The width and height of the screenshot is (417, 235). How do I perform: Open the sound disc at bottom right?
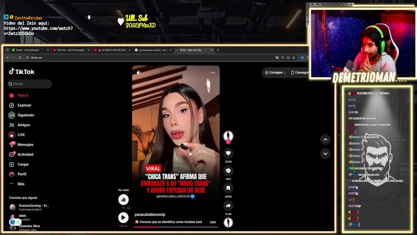(x=228, y=222)
